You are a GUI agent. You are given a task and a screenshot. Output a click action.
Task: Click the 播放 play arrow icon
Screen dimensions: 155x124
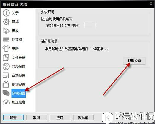tap(6, 31)
